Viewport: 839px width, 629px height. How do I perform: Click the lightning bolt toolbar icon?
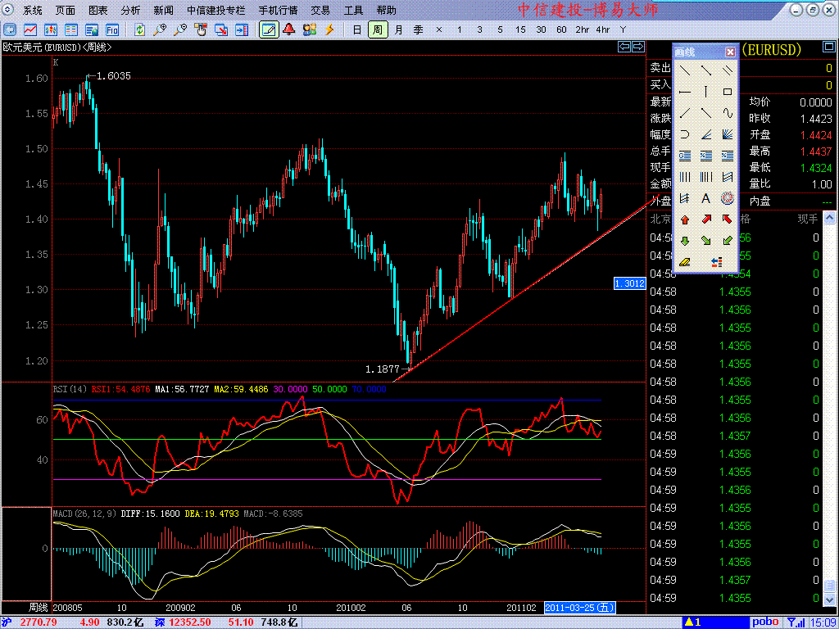pos(330,30)
